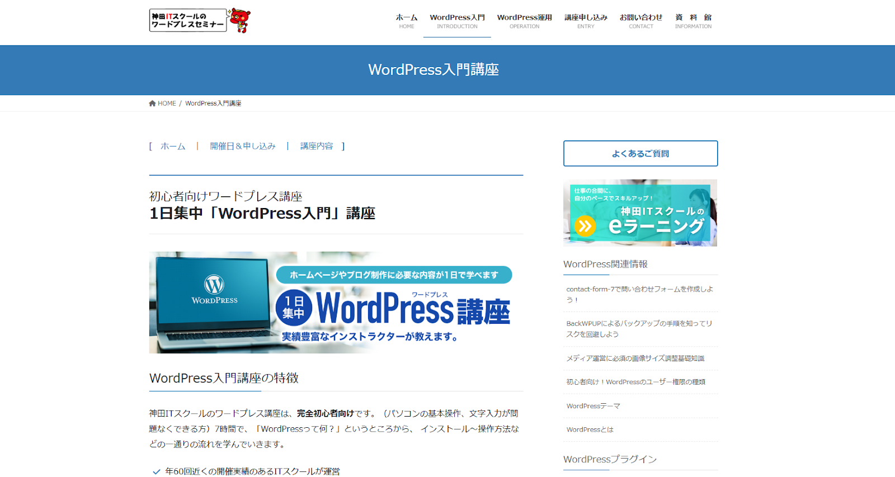Viewport: 895px width, 477px height.
Task: Click ホーム link in page sub-navigation
Action: [173, 146]
